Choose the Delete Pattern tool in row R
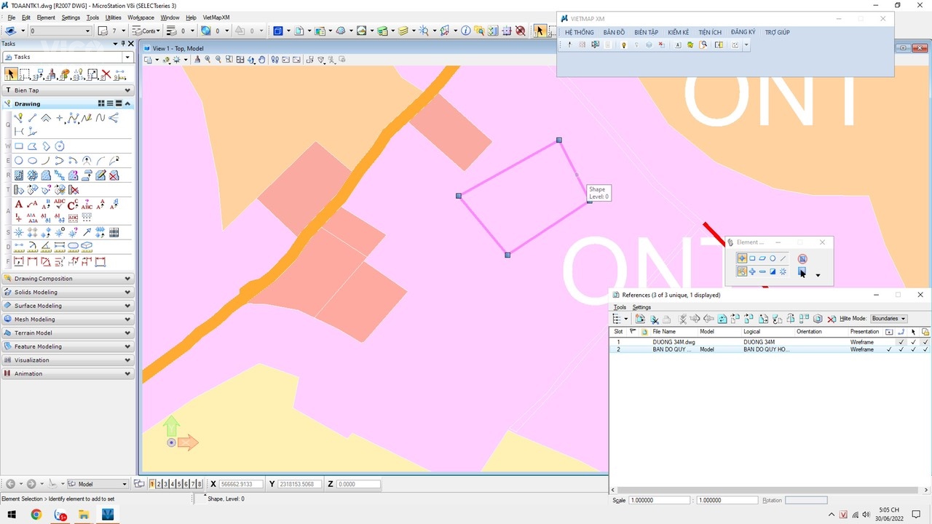 coord(114,175)
